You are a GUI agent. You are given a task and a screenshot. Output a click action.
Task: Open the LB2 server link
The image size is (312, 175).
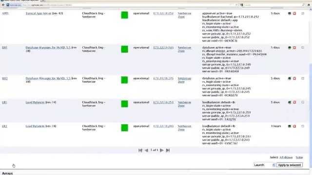click(x=4, y=126)
